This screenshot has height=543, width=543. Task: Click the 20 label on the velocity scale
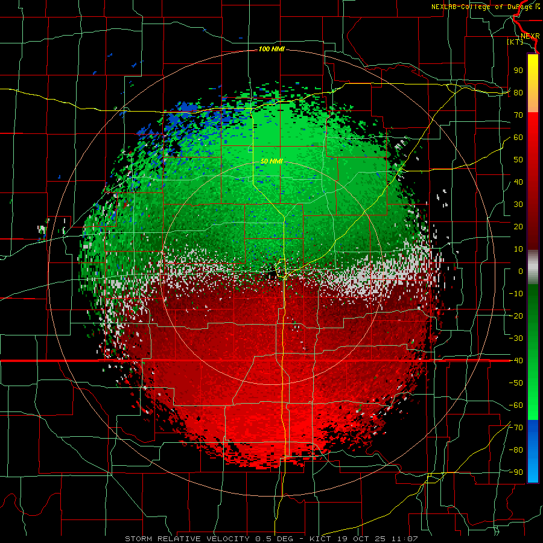click(518, 226)
